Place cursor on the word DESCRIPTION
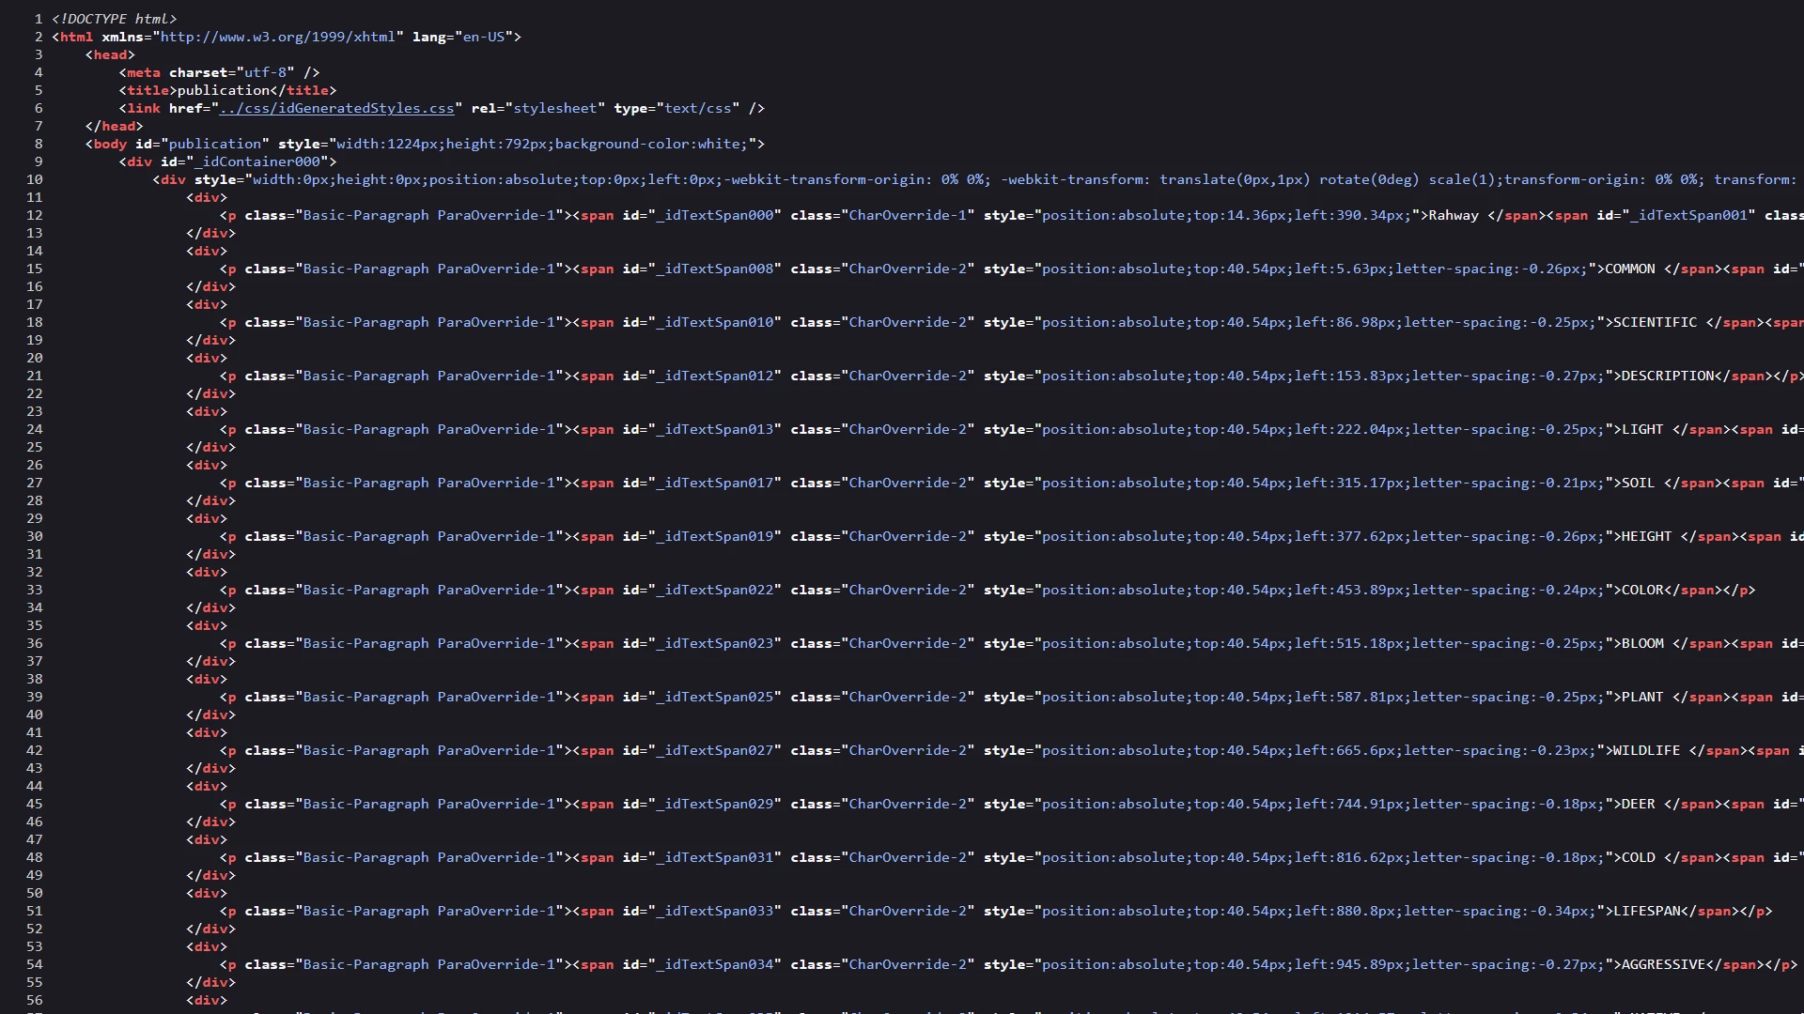Screen dimensions: 1804x1014 [1668, 376]
